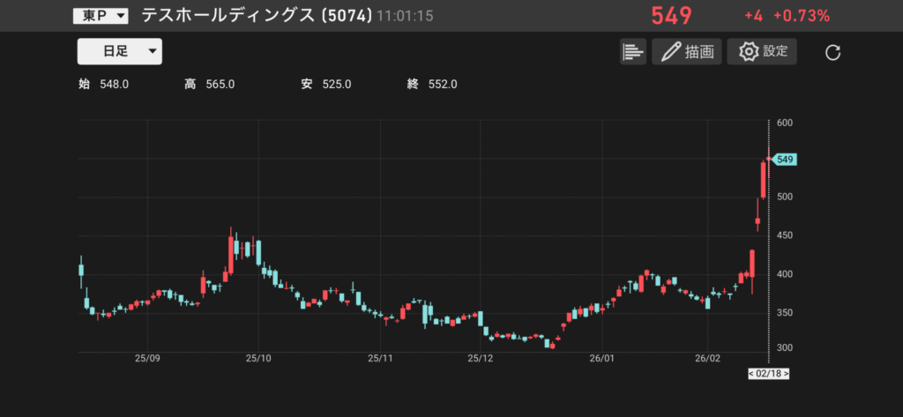Open the 描画 drawing tools
Screen dimensions: 903x417
pyautogui.click(x=688, y=52)
